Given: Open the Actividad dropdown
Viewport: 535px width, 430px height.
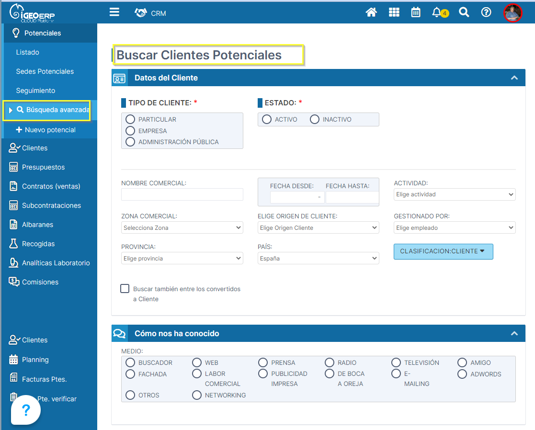Looking at the screenshot, I should pyautogui.click(x=455, y=194).
